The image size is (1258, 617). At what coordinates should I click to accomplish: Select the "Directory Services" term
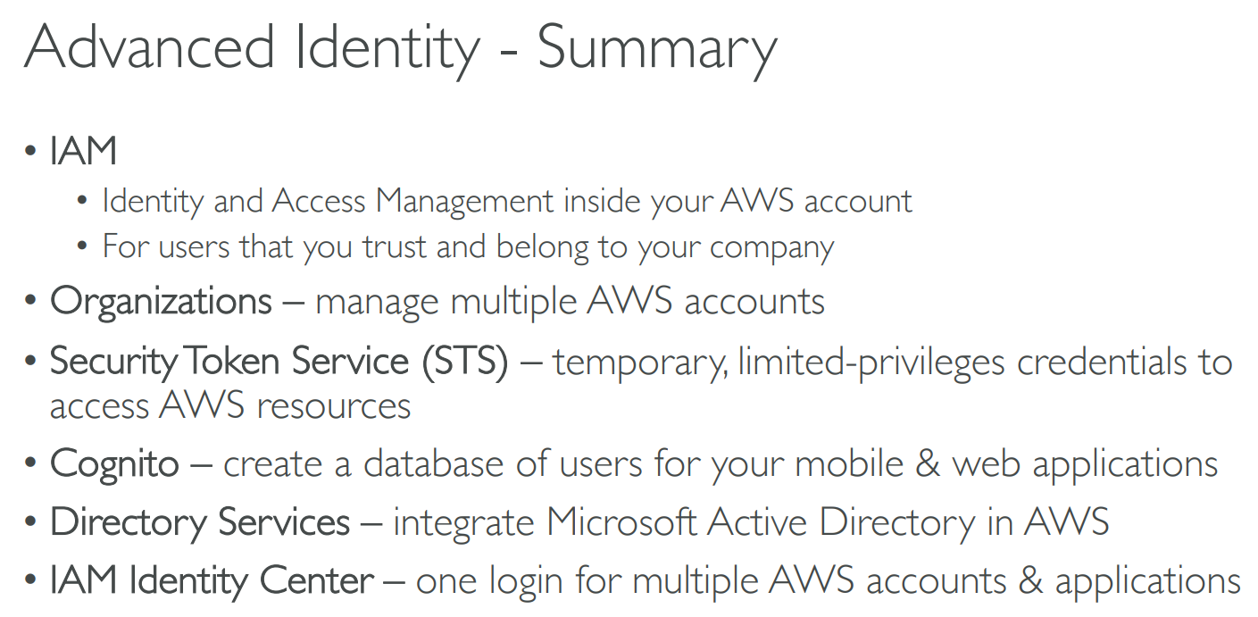[199, 522]
